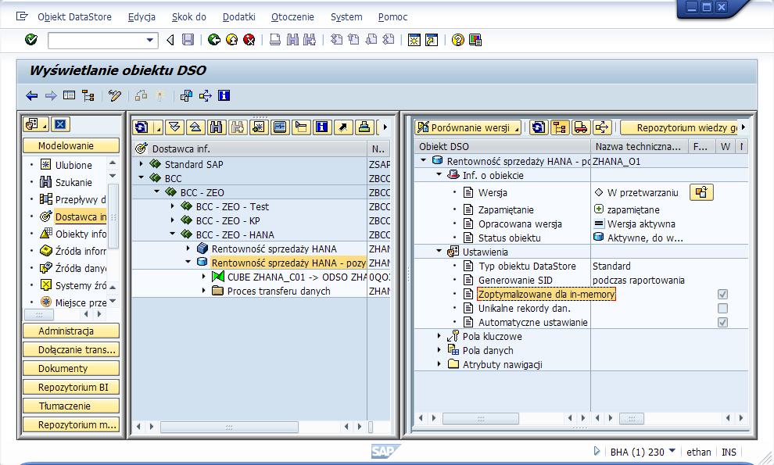This screenshot has height=465, width=774.
Task: Expand the BCC - ZEO - Test node
Action: (173, 206)
